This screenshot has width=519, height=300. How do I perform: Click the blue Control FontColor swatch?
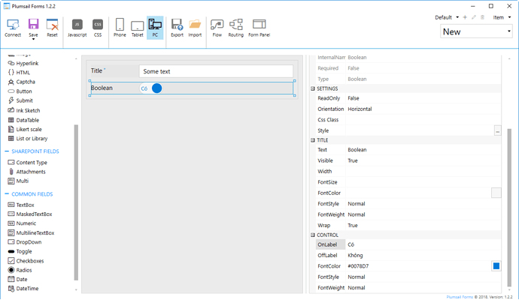pyautogui.click(x=496, y=266)
